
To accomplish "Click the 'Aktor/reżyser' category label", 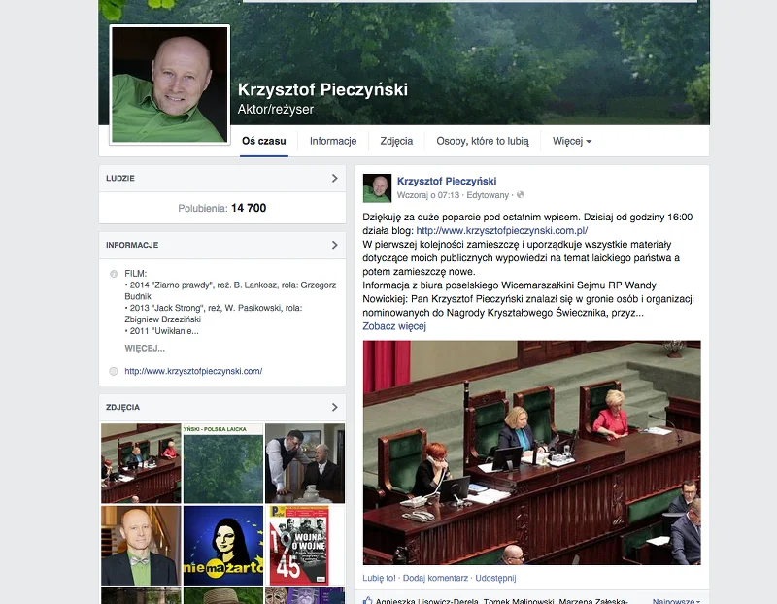I will 276,109.
